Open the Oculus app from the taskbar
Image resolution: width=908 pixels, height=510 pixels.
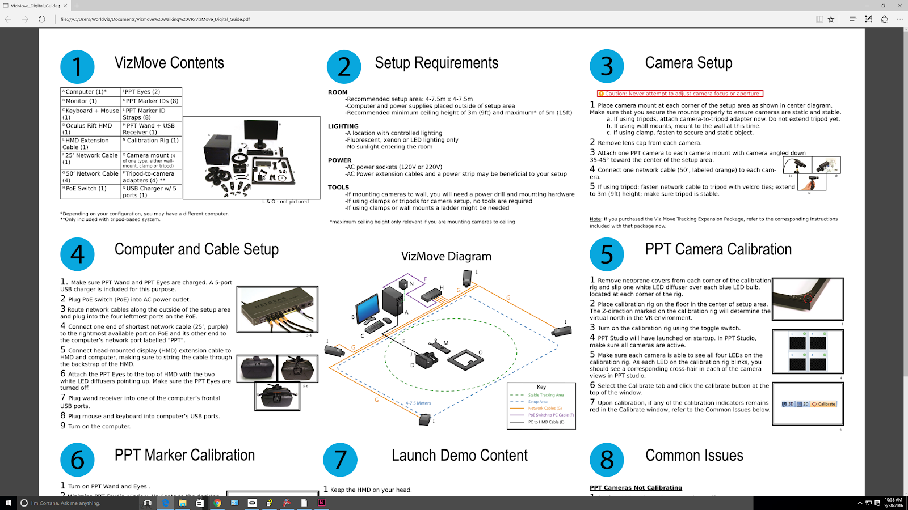point(252,503)
